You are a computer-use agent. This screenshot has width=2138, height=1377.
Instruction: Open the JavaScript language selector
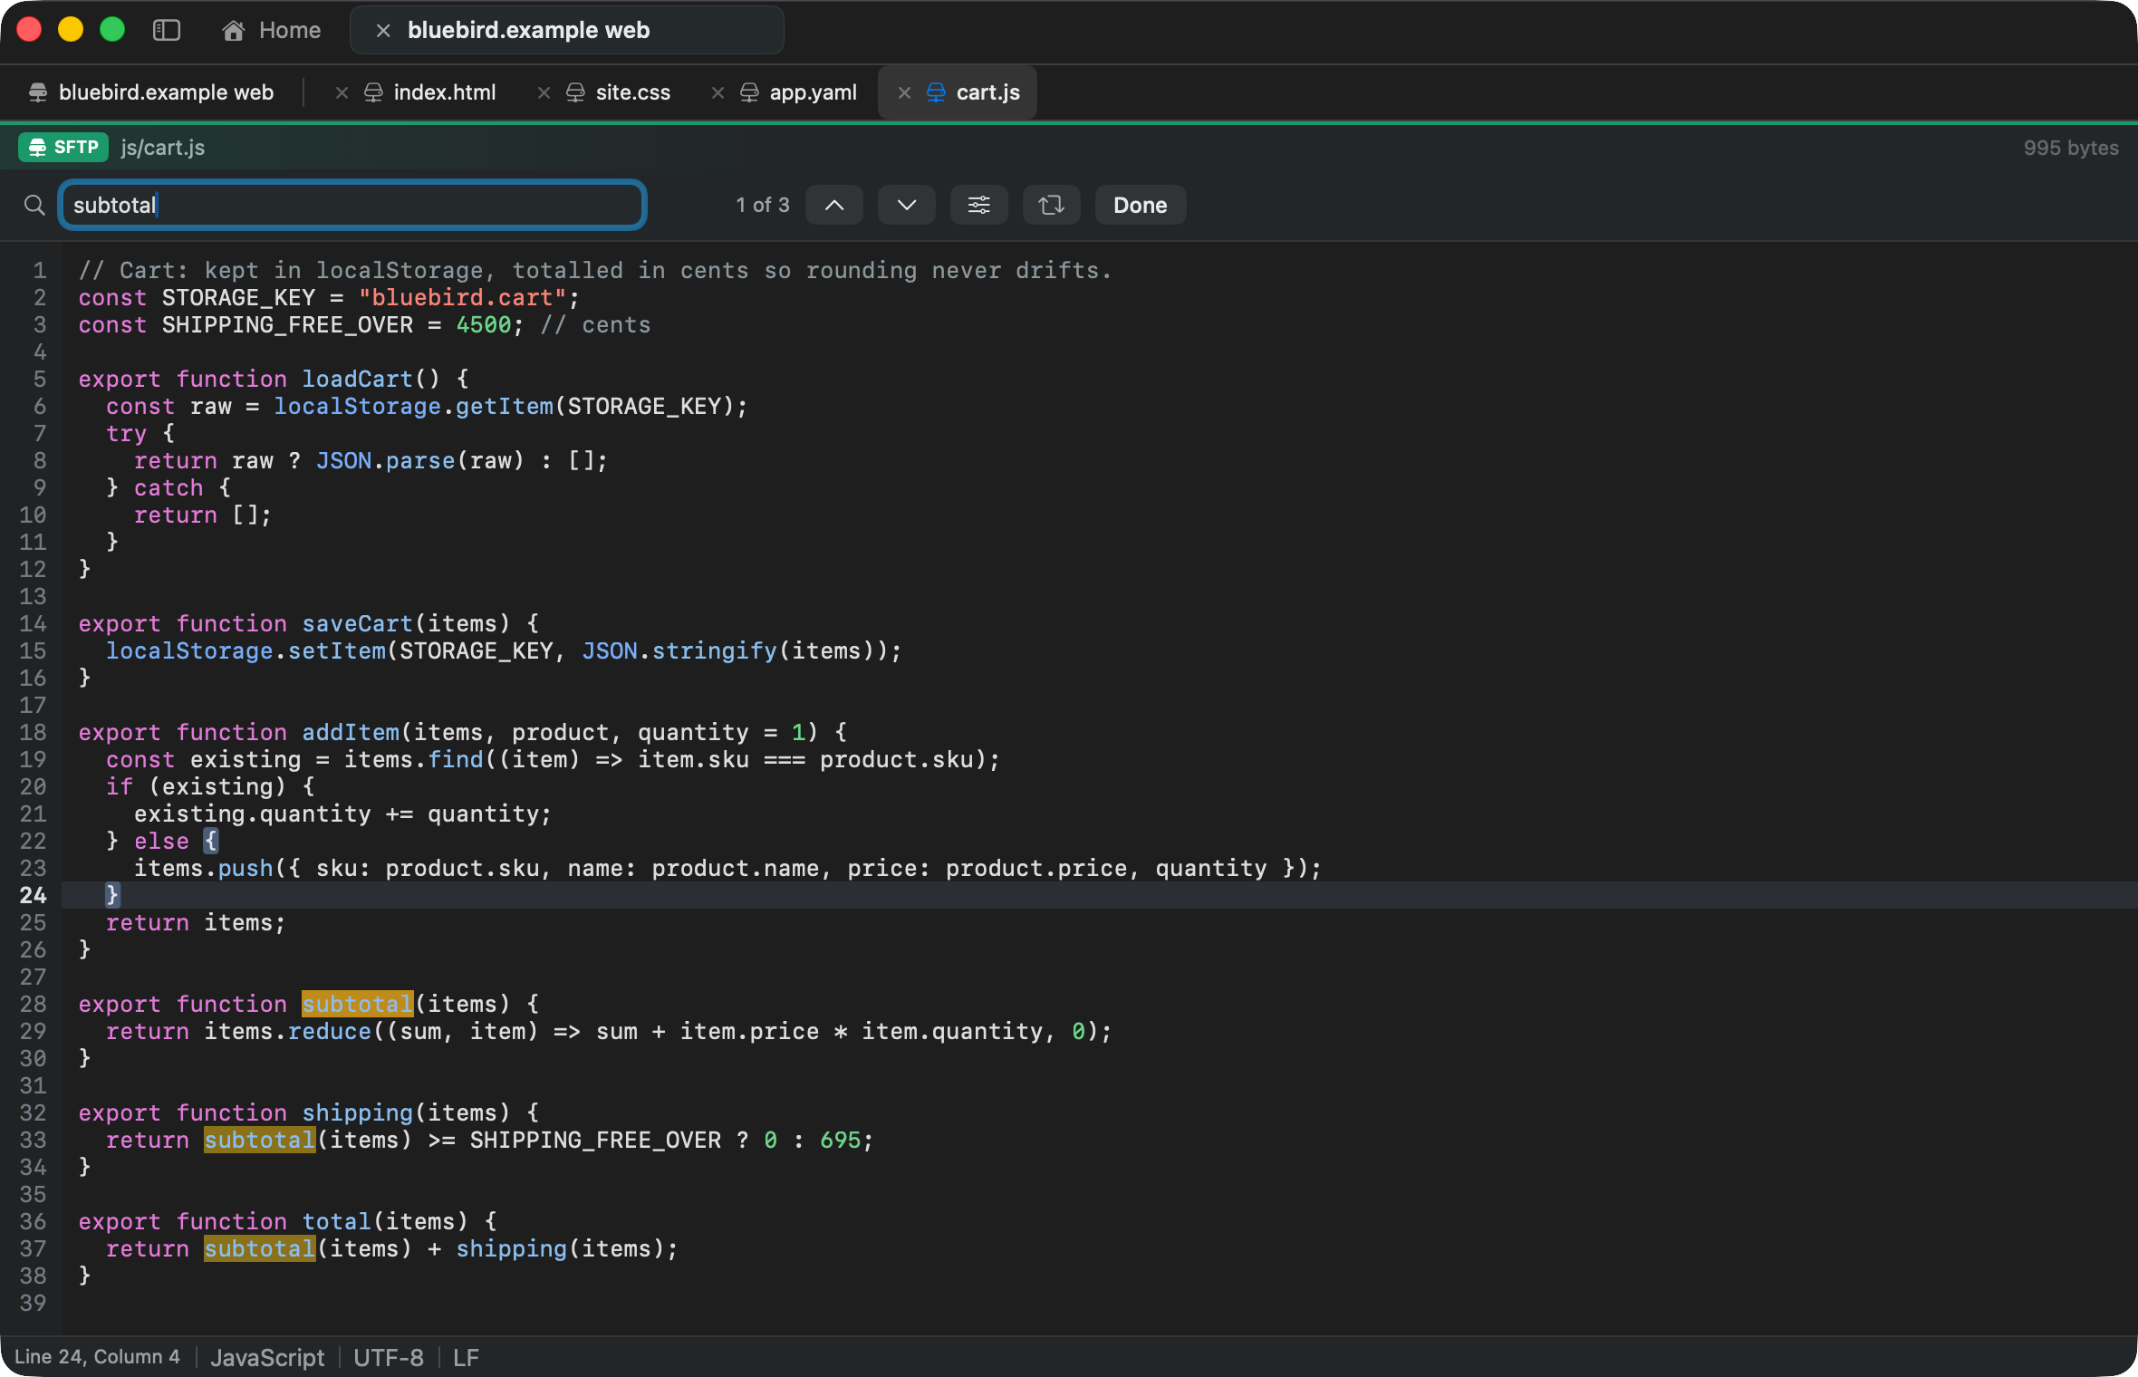(267, 1357)
